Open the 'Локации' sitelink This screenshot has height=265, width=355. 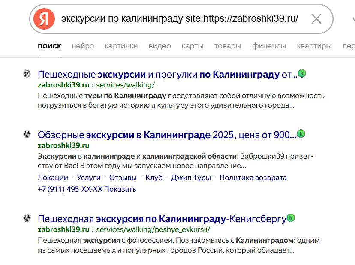point(53,178)
